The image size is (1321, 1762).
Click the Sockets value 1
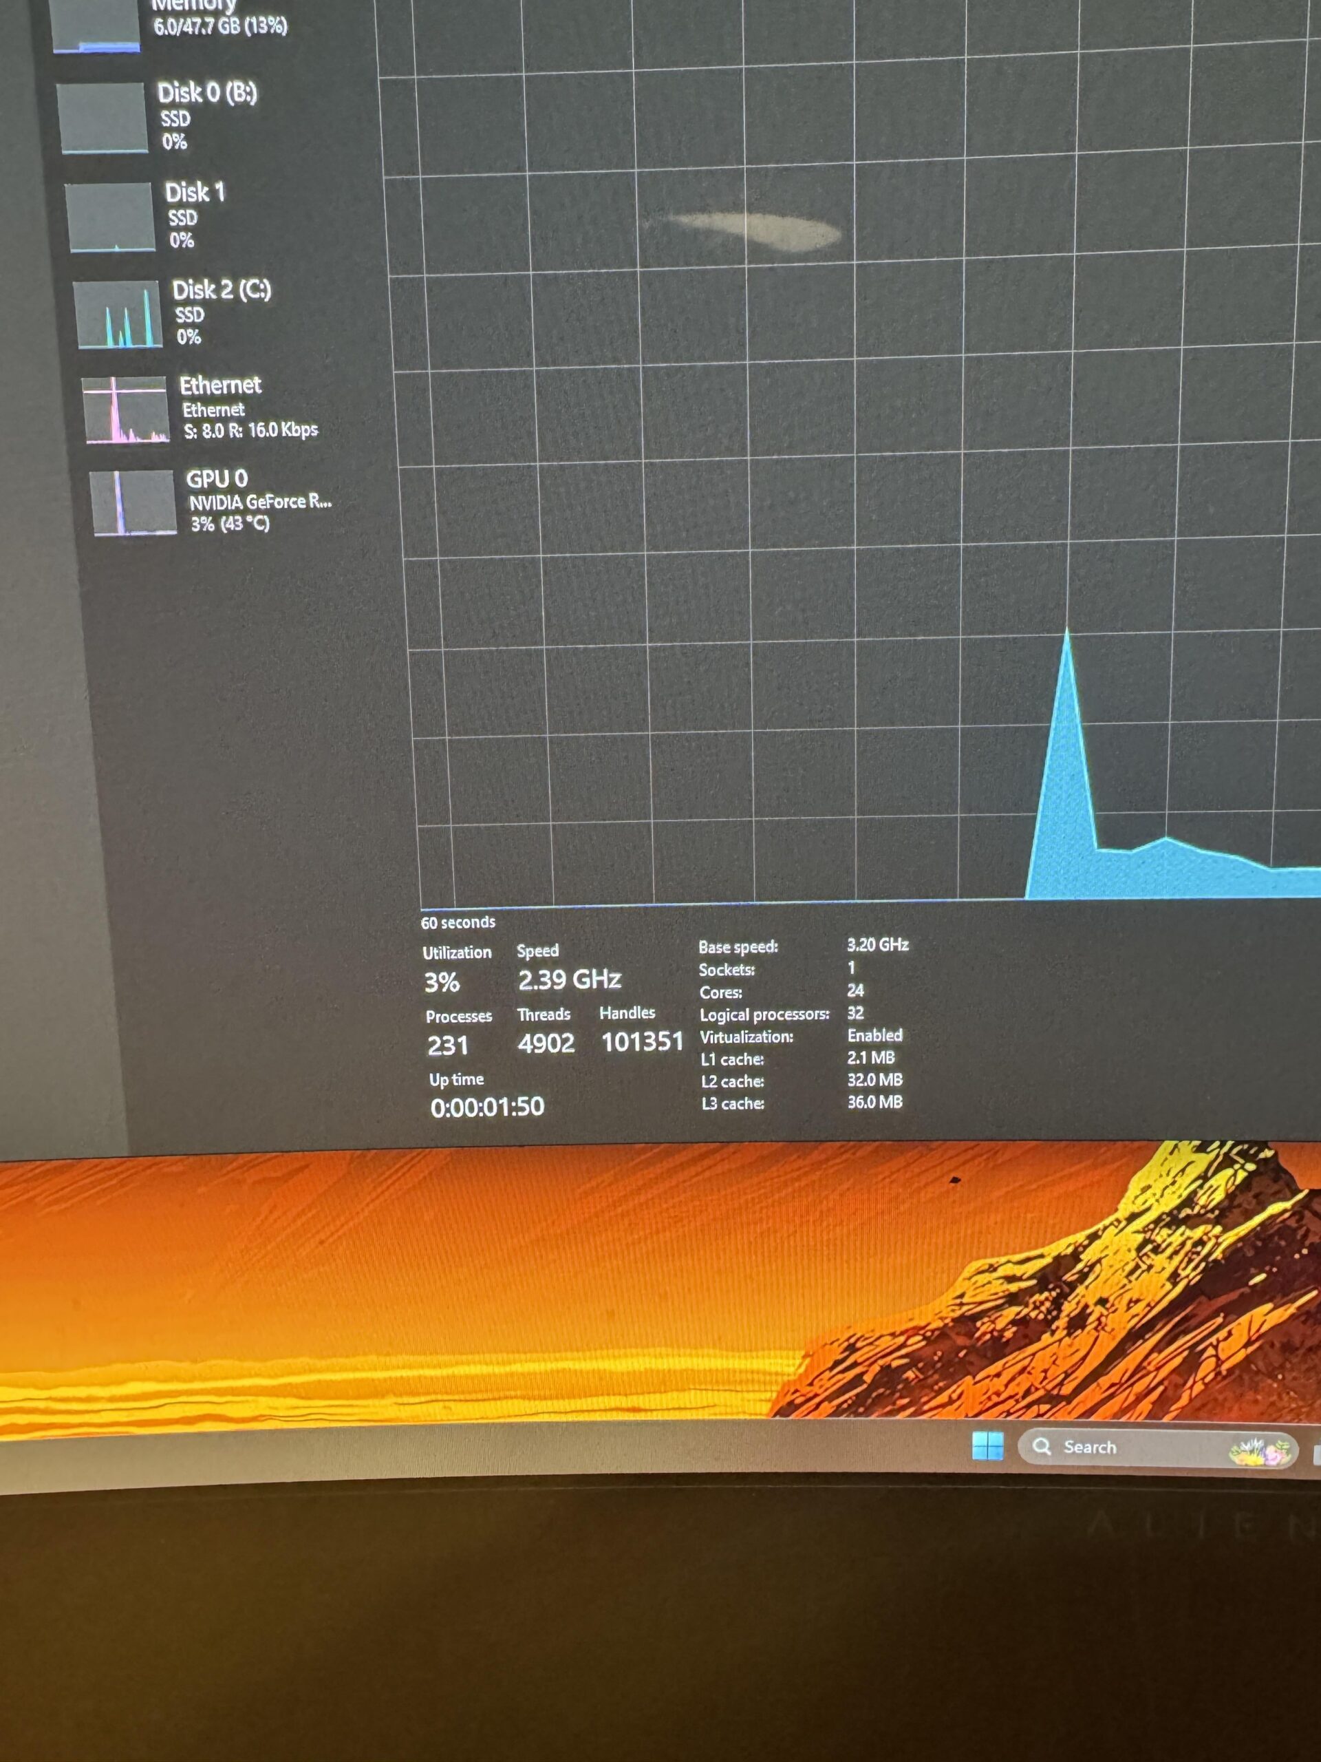click(850, 968)
